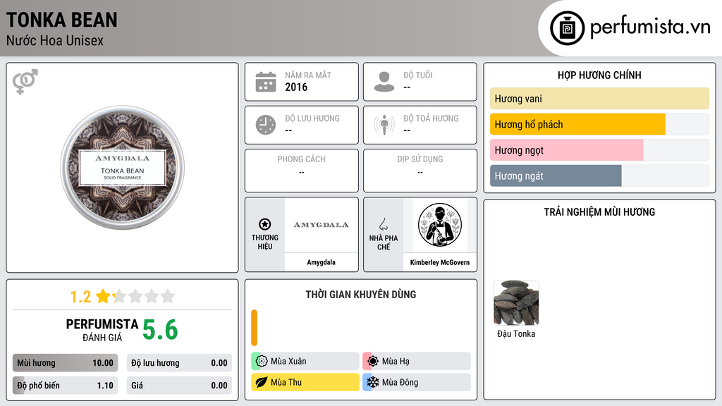722x406 pixels.
Task: Click the 1.2 star rating number
Action: (x=80, y=297)
